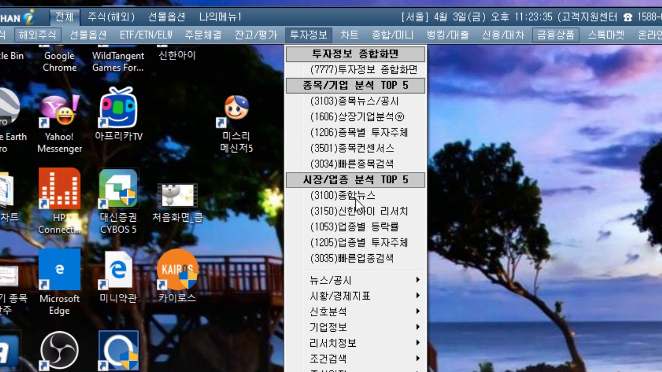662x372 pixels.
Task: Select the 선물옵션 top tab
Action: 167,17
